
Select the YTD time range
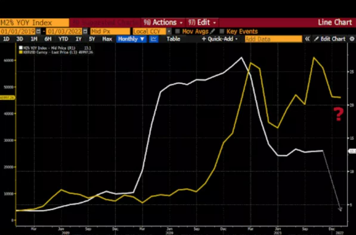tap(63, 39)
